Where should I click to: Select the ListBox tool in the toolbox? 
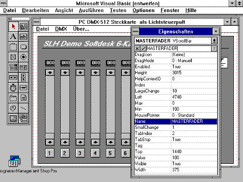pos(23,67)
